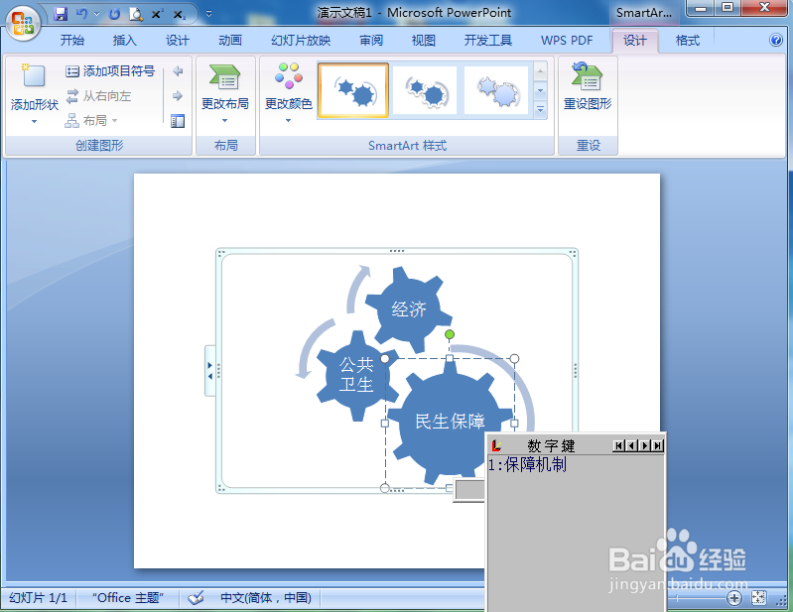793x612 pixels.
Task: Click spell check icon in status bar
Action: (196, 598)
